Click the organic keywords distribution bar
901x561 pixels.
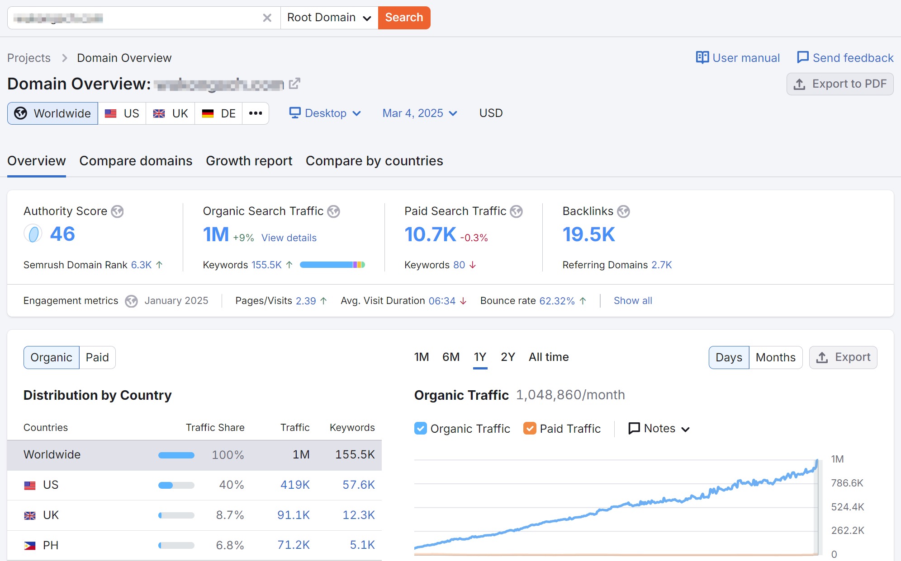coord(332,265)
